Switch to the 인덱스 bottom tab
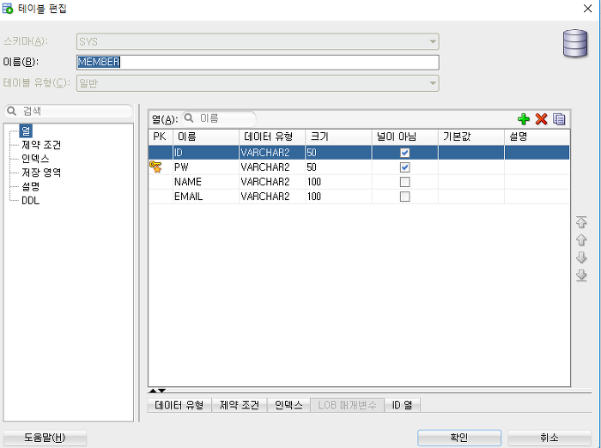The image size is (601, 448). tap(288, 405)
